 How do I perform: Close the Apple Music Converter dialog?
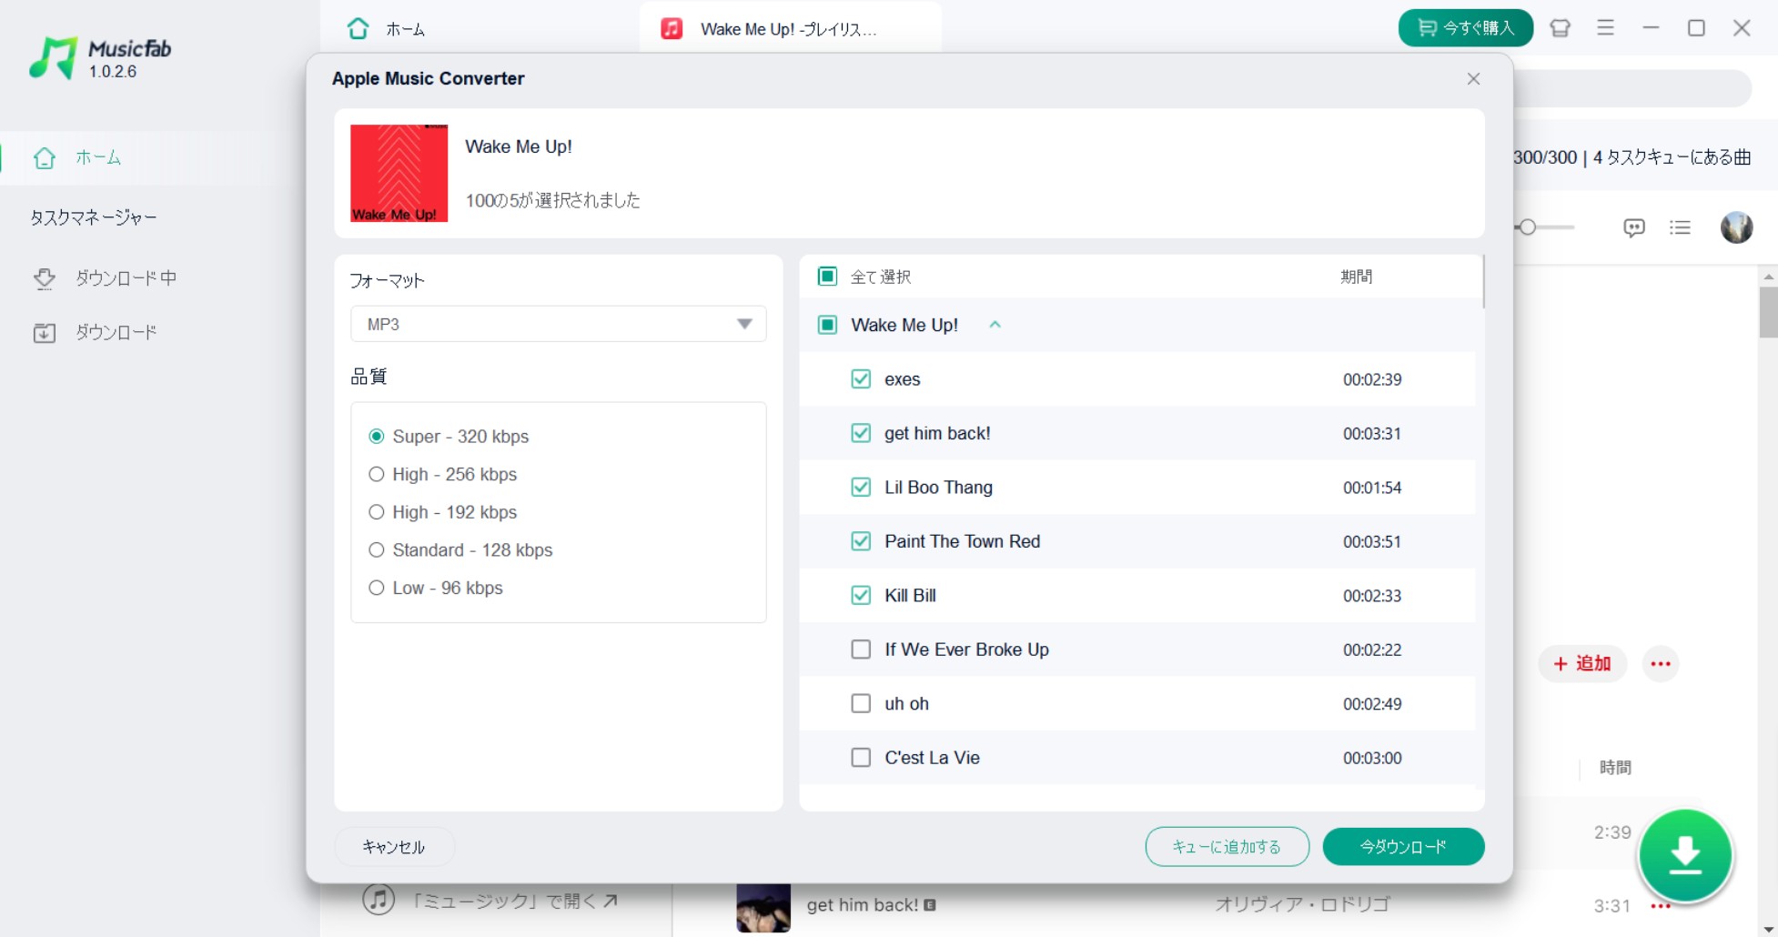click(1473, 79)
